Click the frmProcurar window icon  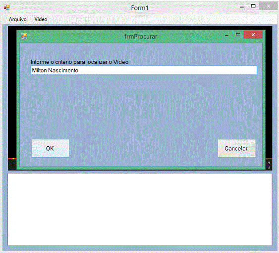(x=24, y=36)
